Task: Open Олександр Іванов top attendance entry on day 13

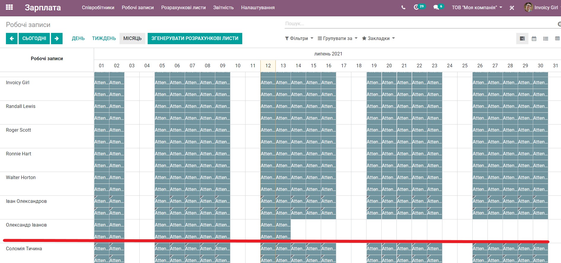Action: pos(283,225)
